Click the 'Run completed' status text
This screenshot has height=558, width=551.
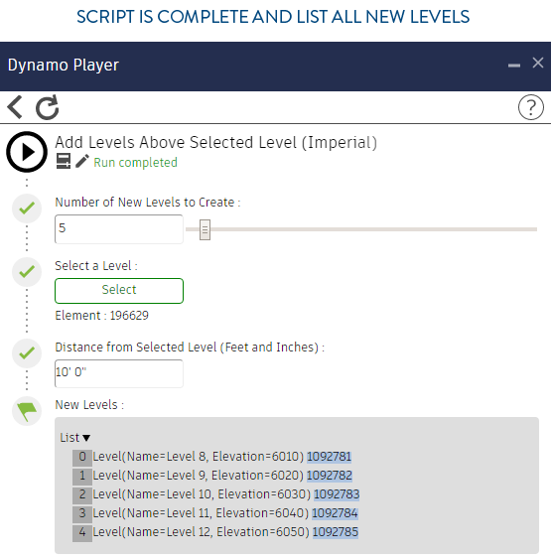pyautogui.click(x=135, y=163)
